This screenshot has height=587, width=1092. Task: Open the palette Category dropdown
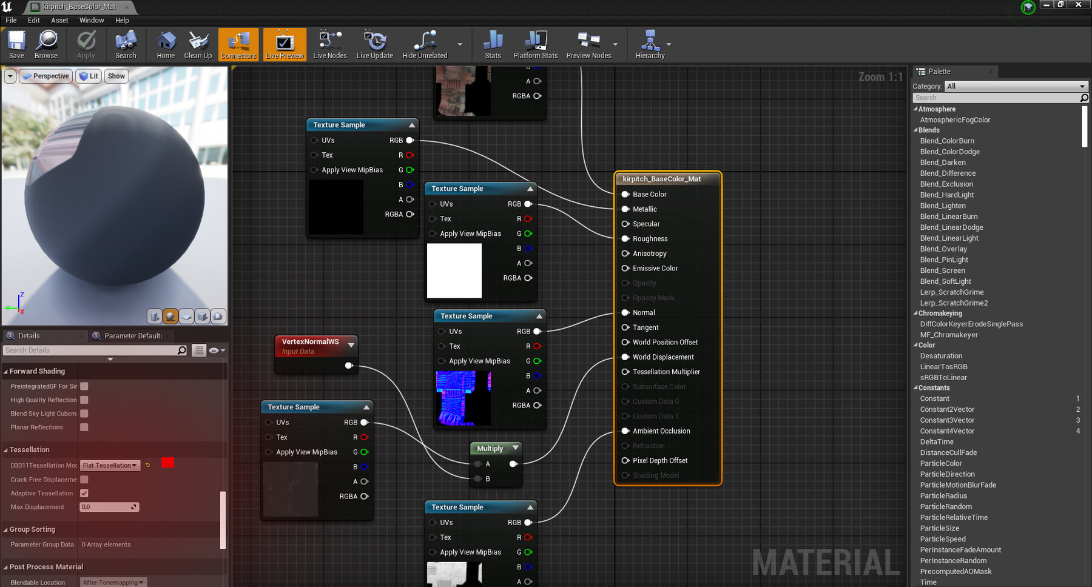tap(1016, 86)
